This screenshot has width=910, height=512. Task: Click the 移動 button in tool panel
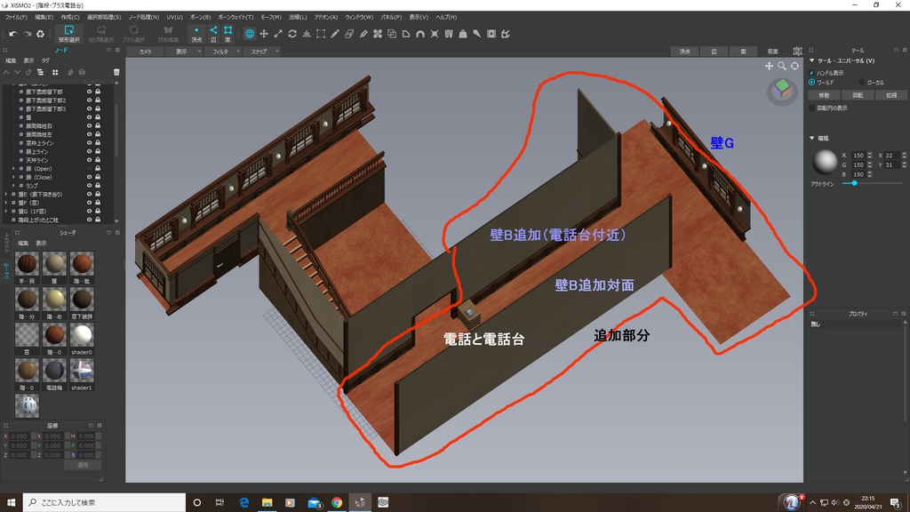pos(824,95)
